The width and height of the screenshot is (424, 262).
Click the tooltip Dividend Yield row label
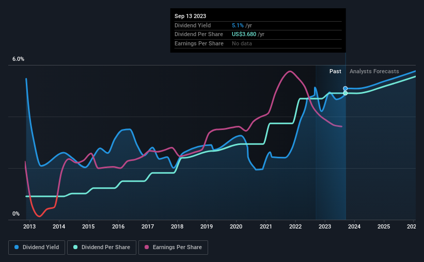(193, 25)
